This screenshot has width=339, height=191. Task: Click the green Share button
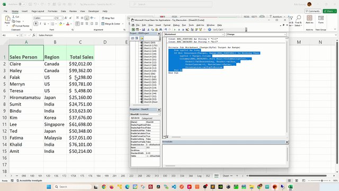[329, 11]
